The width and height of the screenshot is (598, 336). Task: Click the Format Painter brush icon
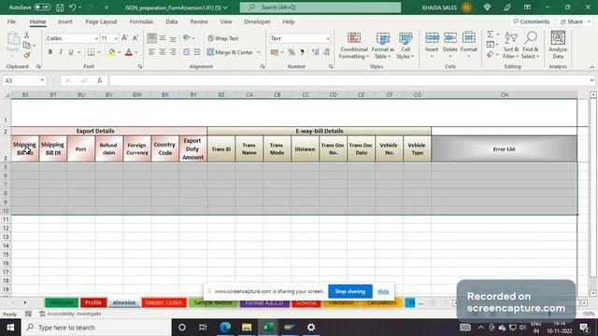pos(27,55)
